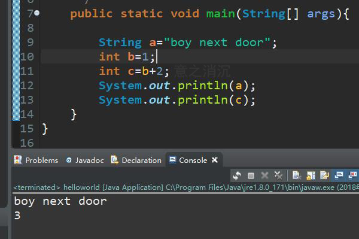Screen dimensions: 359x239
Task: Click the Problems tab icon
Action: point(18,160)
